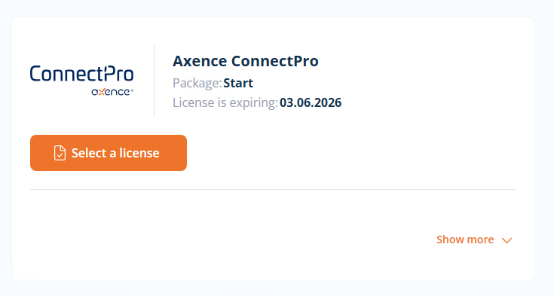Click the Package: label text
Image resolution: width=554 pixels, height=296 pixels.
197,84
